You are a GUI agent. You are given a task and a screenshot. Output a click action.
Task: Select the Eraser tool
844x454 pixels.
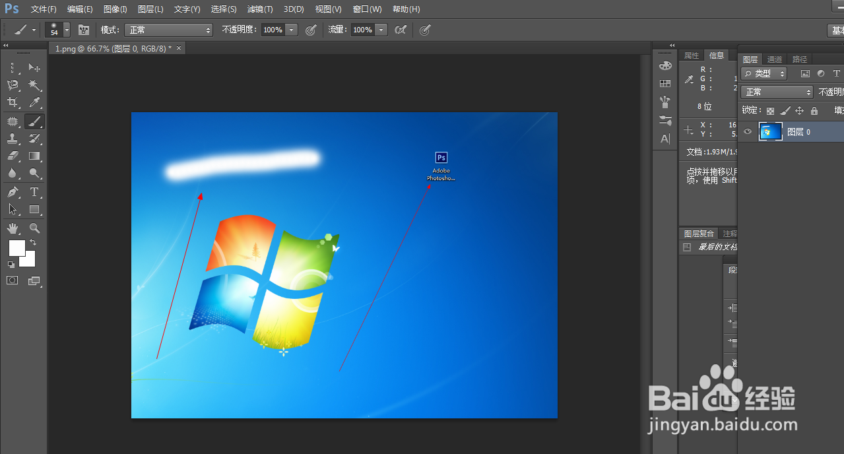13,156
